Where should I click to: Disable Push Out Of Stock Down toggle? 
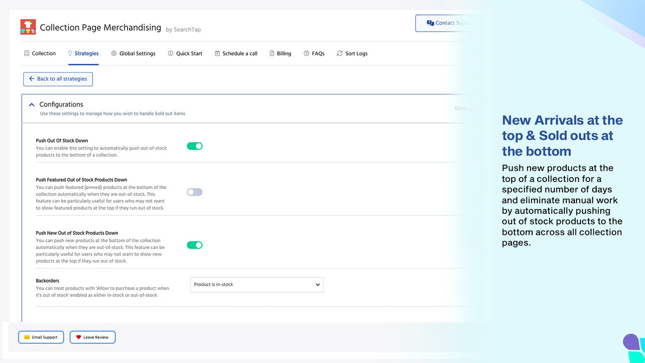click(x=195, y=146)
